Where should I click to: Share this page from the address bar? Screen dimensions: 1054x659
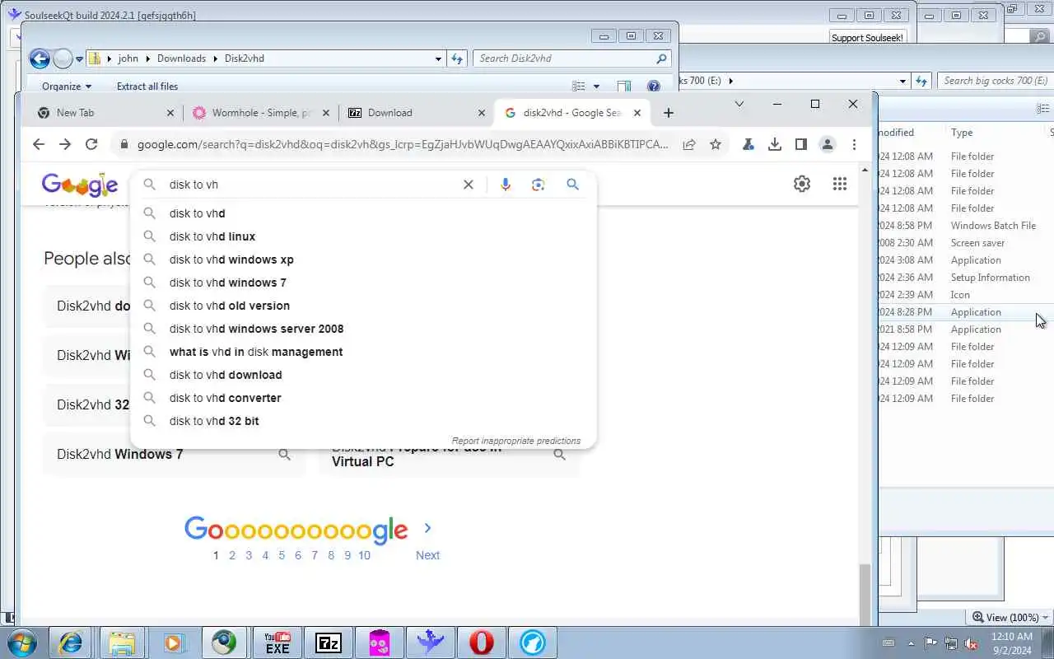click(689, 144)
